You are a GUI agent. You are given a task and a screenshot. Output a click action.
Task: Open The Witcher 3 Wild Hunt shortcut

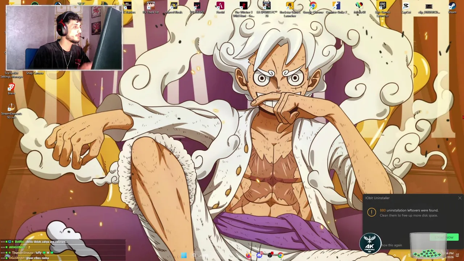[243, 10]
